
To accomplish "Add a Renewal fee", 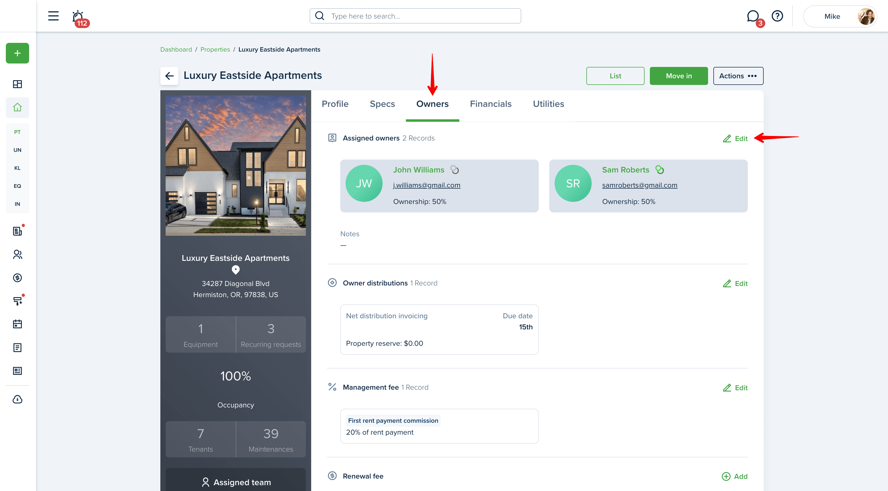I will [734, 476].
